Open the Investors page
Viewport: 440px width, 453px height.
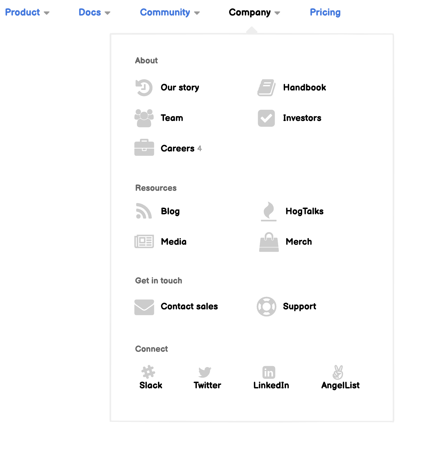302,118
